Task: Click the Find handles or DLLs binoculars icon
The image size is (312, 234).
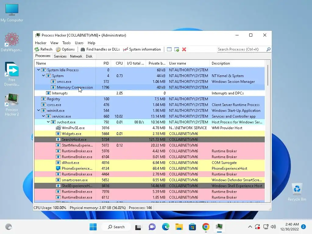Action: click(x=83, y=49)
